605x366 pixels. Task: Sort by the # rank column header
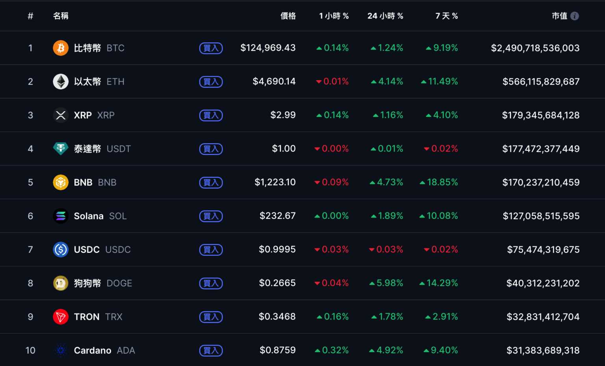(x=30, y=16)
